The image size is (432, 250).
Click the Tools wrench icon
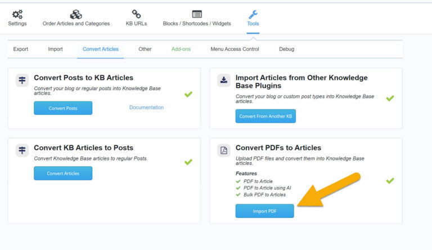pos(253,14)
